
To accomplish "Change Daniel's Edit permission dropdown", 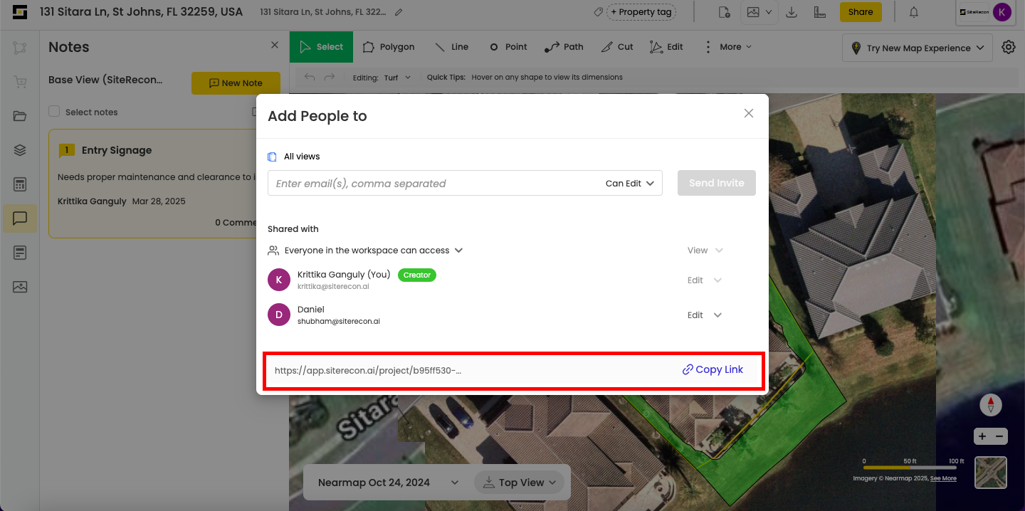I will coord(705,315).
